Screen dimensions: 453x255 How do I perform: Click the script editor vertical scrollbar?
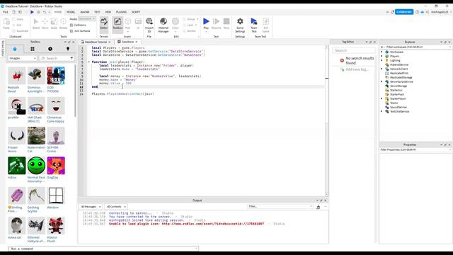pos(327,121)
